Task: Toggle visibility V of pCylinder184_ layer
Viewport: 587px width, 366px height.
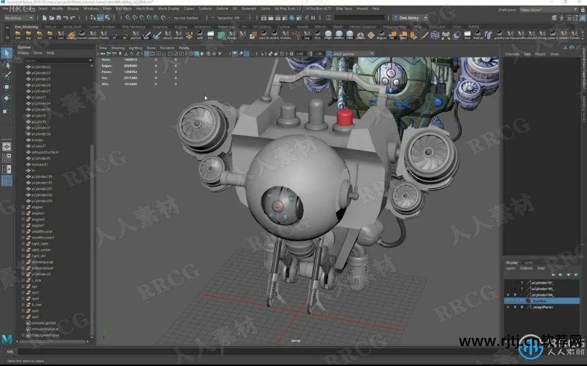Action: point(508,295)
